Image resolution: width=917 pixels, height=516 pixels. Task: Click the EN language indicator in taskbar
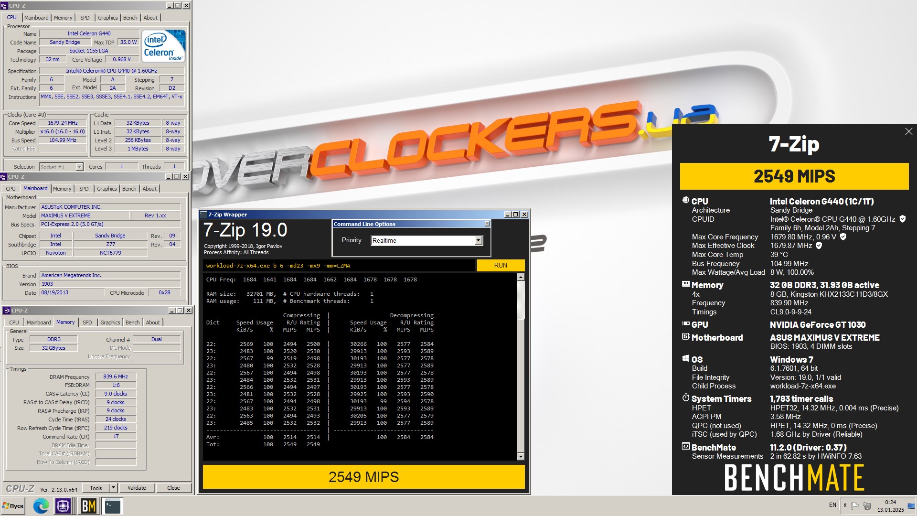point(832,505)
